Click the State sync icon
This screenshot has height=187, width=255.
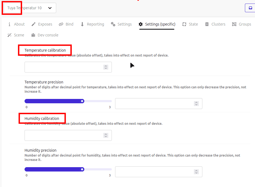[x=184, y=24]
